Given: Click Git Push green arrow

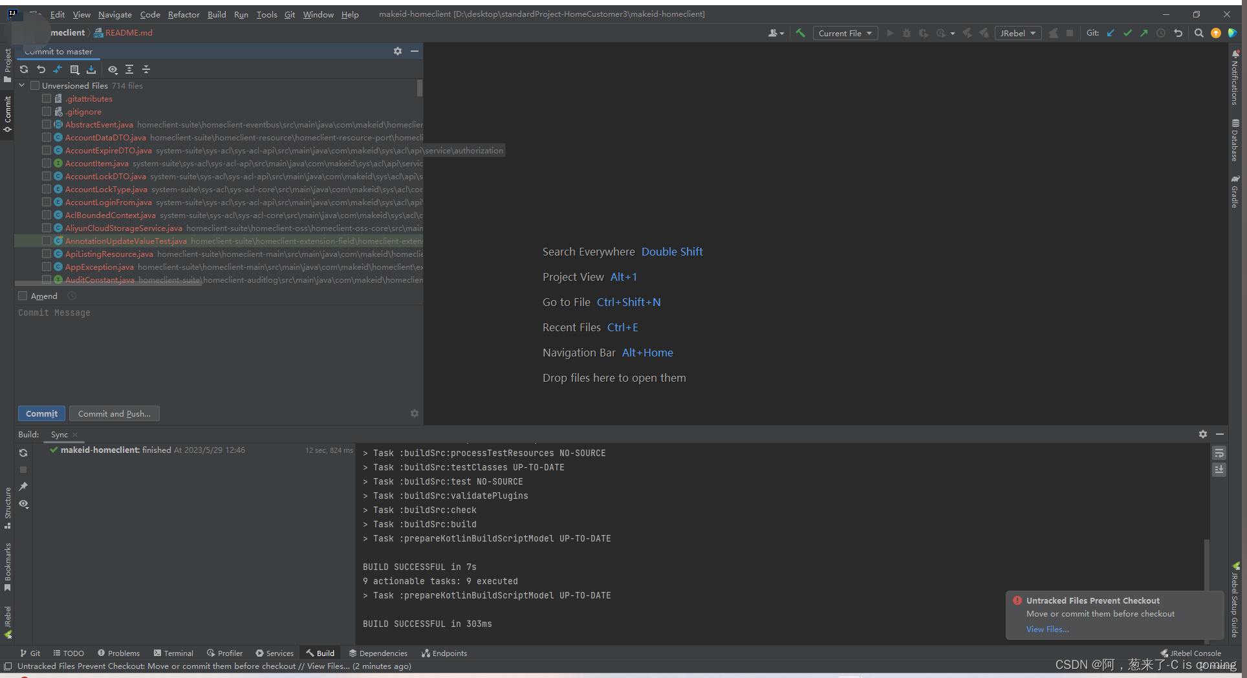Looking at the screenshot, I should tap(1144, 33).
